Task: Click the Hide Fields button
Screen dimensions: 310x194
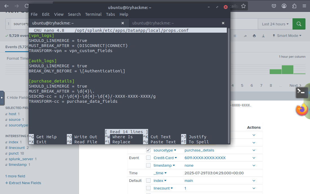Action: coord(17,97)
